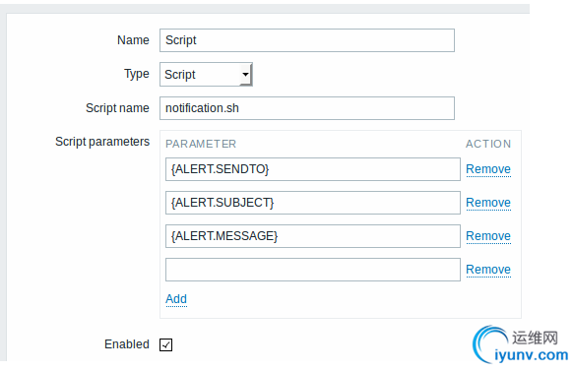Remove the {ALERT.MESSAGE} parameter
The image size is (574, 371).
click(x=488, y=236)
